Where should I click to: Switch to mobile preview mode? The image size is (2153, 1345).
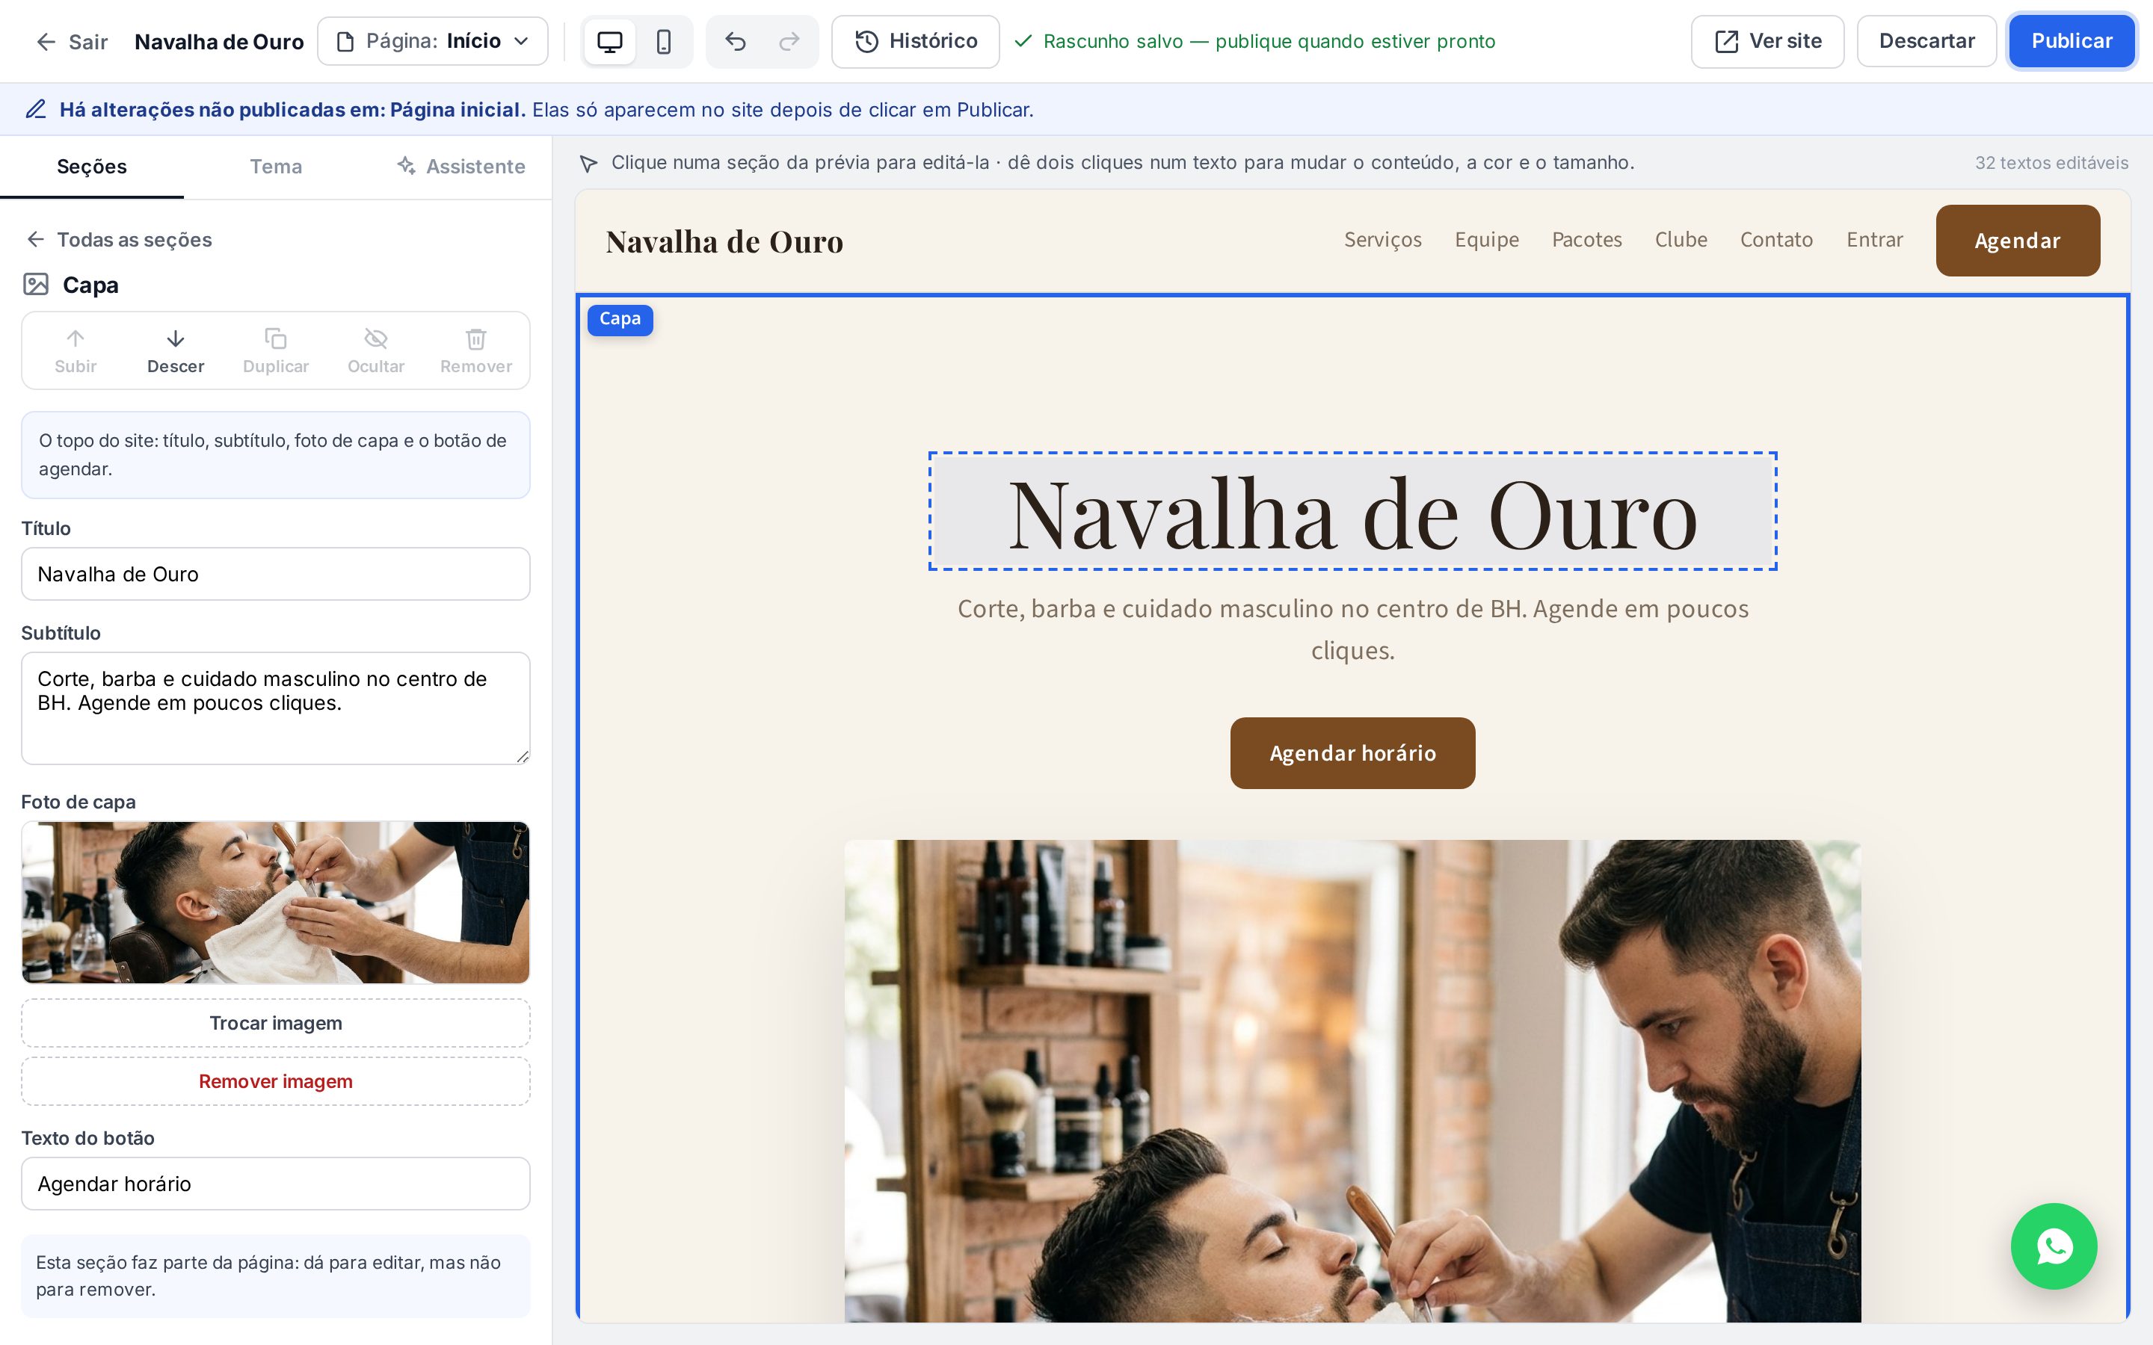pyautogui.click(x=664, y=41)
